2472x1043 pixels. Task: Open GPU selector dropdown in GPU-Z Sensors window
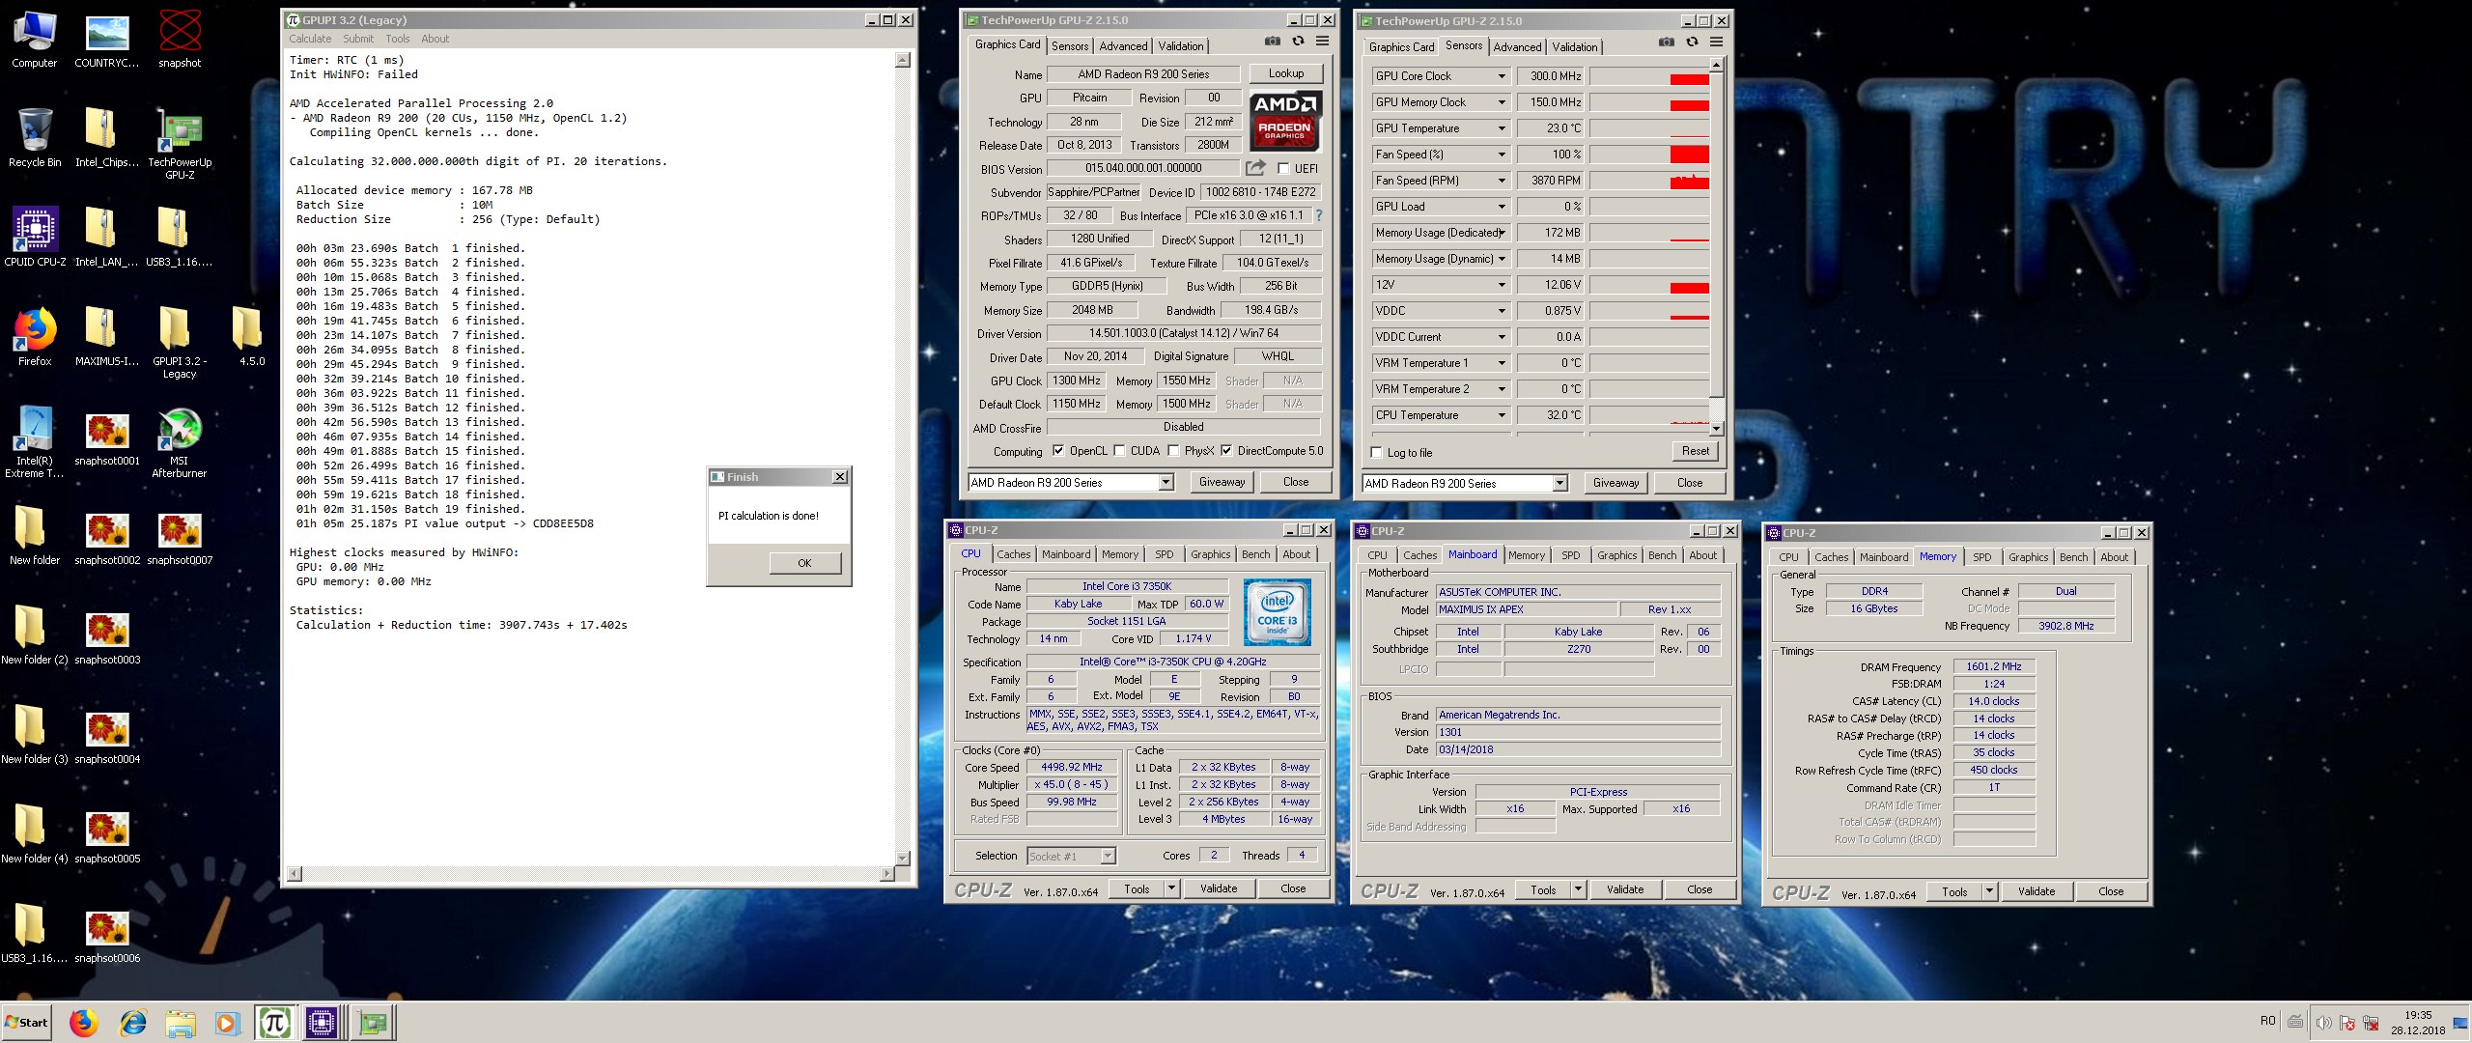pyautogui.click(x=1559, y=483)
